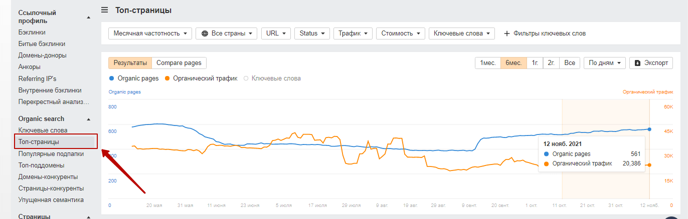Toggle the Organic pages series in legend
Image resolution: width=688 pixels, height=219 pixels.
pyautogui.click(x=134, y=78)
